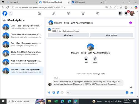Click the Add people icon
This screenshot has width=139, height=104.
click(x=86, y=59)
